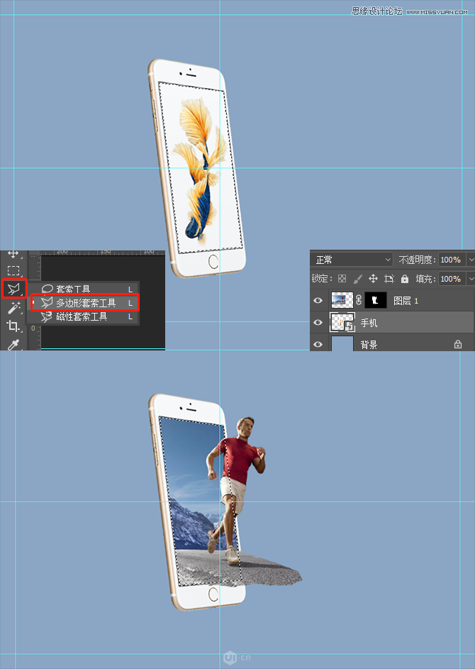Toggle lock all padlock icon
This screenshot has height=669, width=475.
pos(405,279)
